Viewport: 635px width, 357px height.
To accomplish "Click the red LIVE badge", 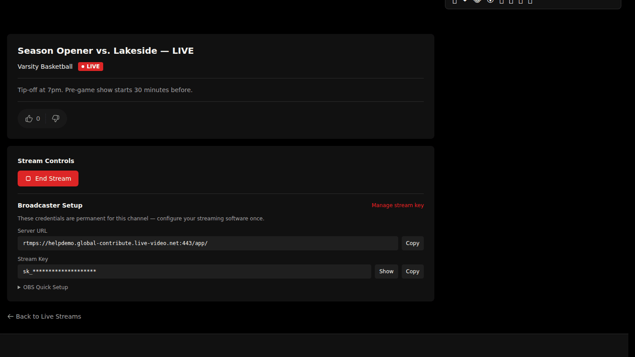I will 90,67.
